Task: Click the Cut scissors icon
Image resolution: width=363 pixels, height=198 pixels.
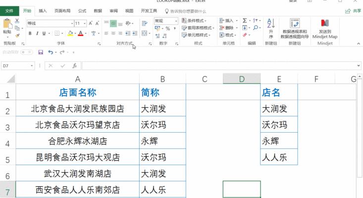Action: click(17, 21)
